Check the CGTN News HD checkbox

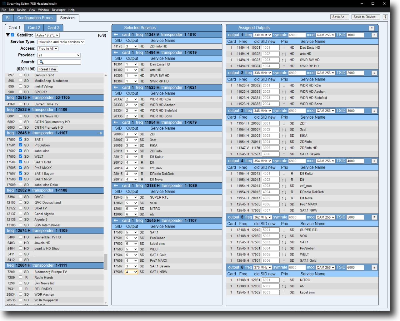tap(21, 116)
